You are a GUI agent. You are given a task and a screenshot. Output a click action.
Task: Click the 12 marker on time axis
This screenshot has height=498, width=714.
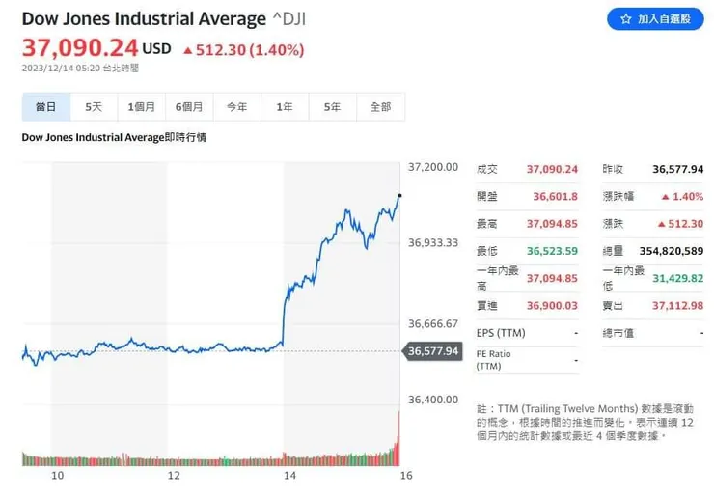(174, 476)
